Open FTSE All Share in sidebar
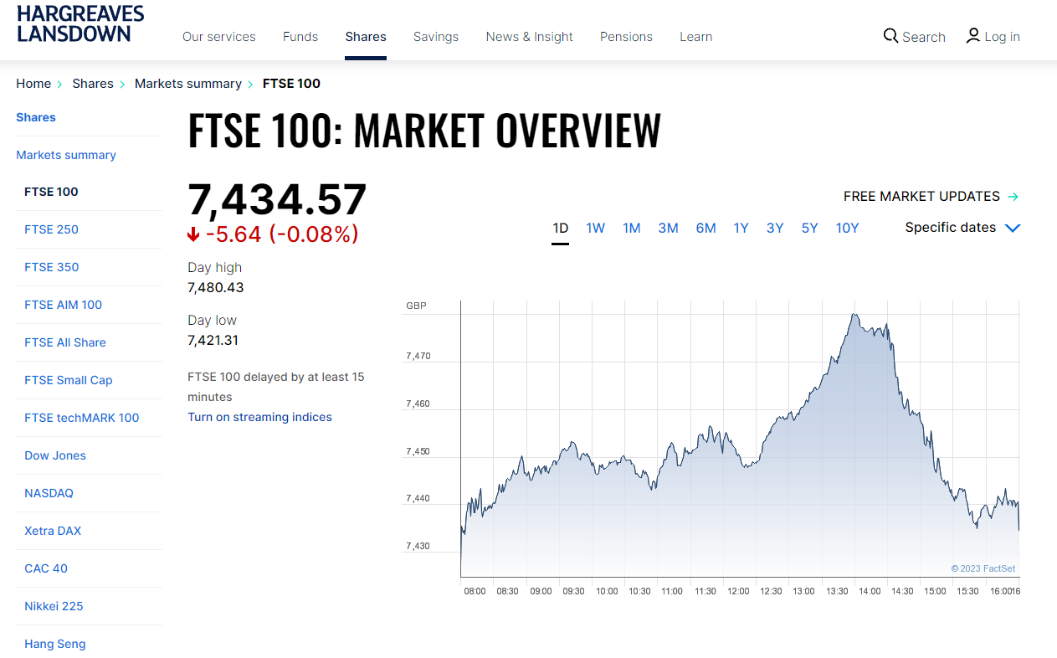This screenshot has width=1057, height=658. coord(65,342)
